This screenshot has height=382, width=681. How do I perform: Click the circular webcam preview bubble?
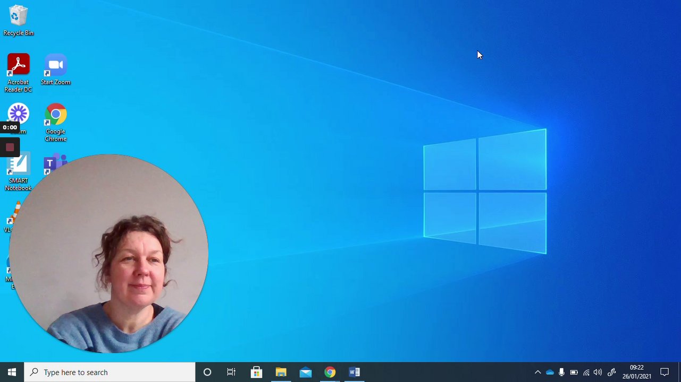[x=108, y=254]
